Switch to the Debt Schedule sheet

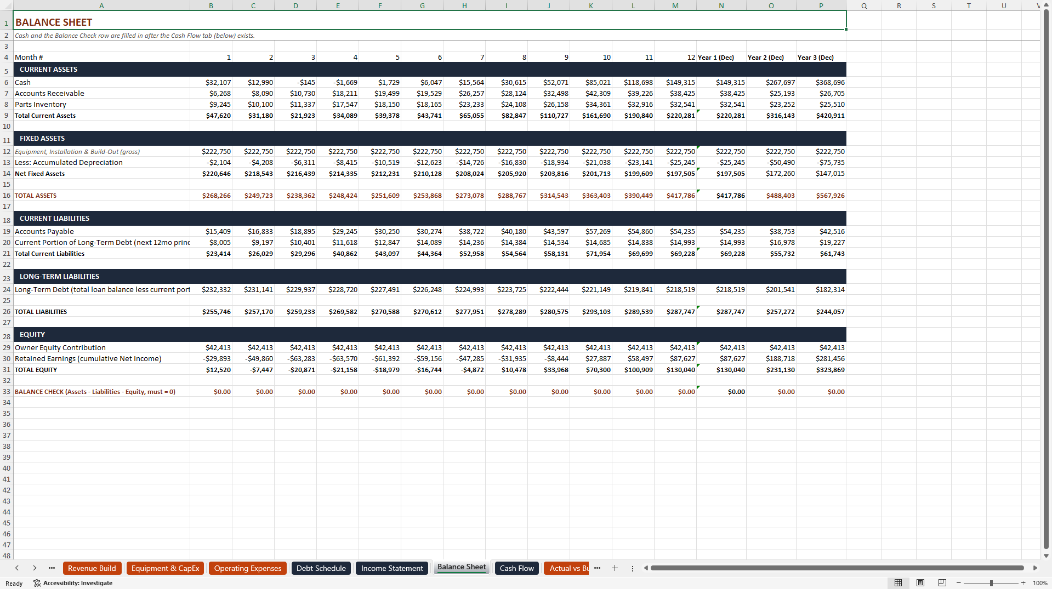[321, 568]
